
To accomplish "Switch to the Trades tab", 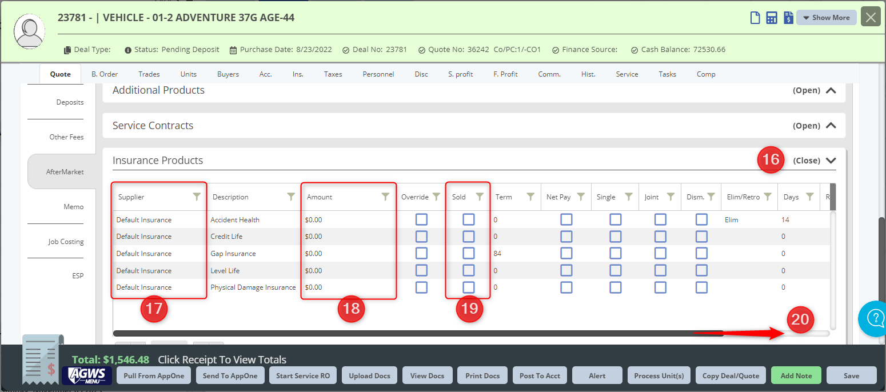I will tap(149, 74).
